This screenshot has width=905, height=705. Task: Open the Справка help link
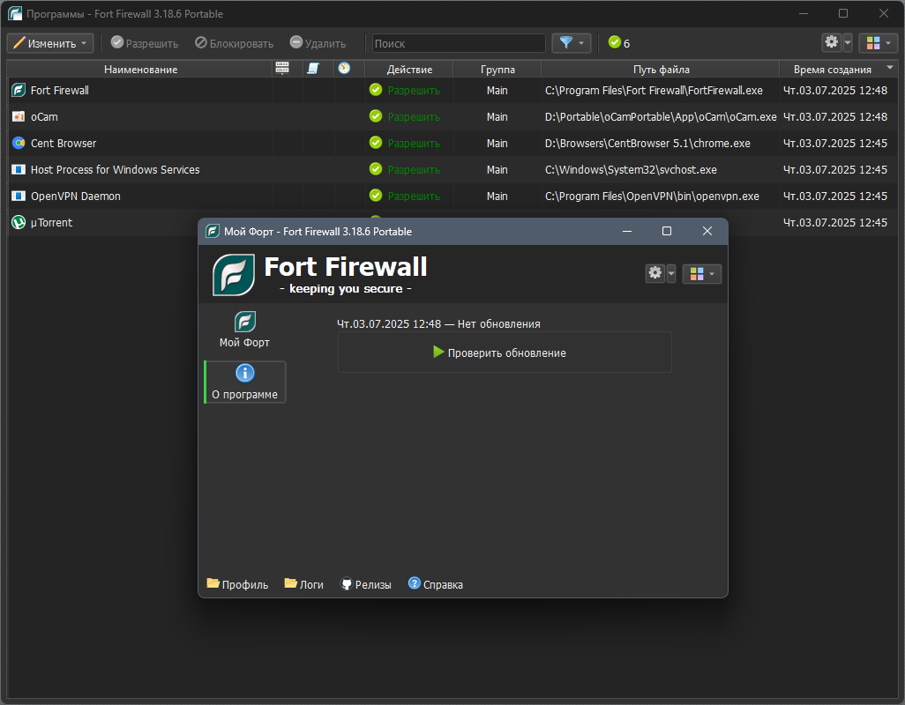(x=436, y=584)
